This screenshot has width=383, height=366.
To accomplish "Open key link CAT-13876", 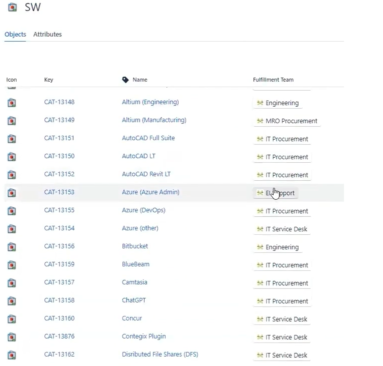I will 59,336.
